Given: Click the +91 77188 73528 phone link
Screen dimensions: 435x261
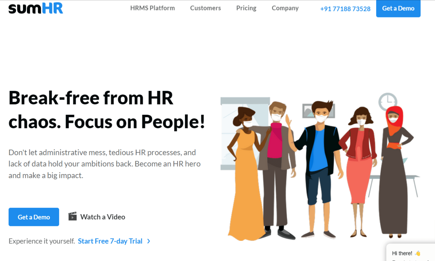Looking at the screenshot, I should [x=345, y=9].
